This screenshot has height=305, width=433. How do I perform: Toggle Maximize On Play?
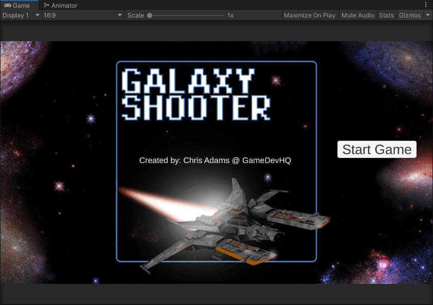[x=309, y=15]
